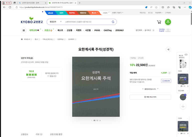Select the 핫트랙스 top tab
The width and height of the screenshot is (192, 137).
tap(72, 13)
